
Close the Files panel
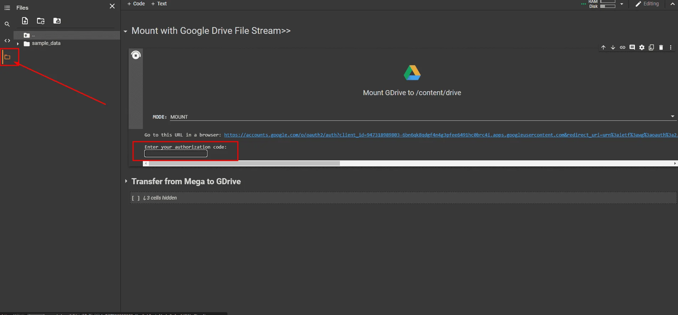click(112, 6)
